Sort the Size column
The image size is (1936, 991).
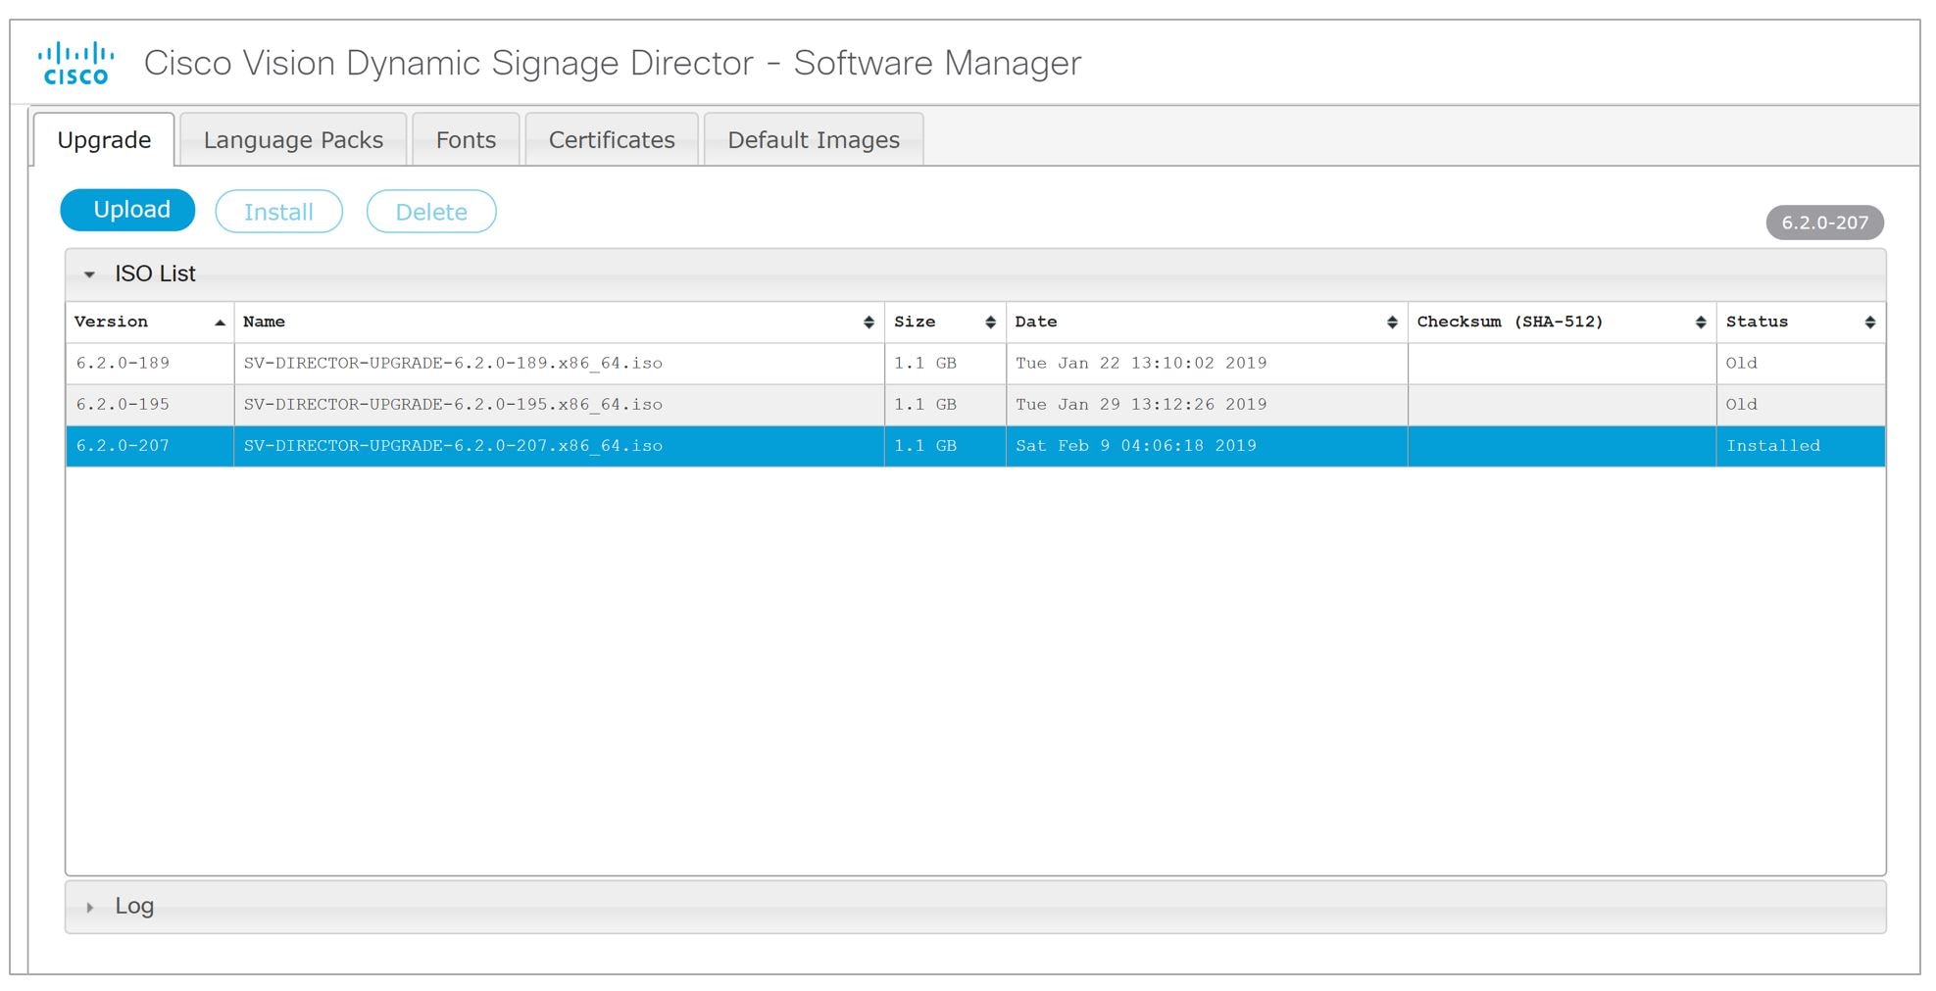(989, 322)
